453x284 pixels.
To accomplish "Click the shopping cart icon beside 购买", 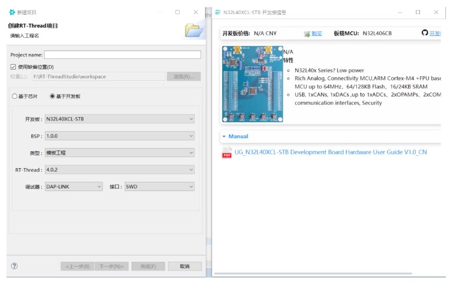I will 307,34.
